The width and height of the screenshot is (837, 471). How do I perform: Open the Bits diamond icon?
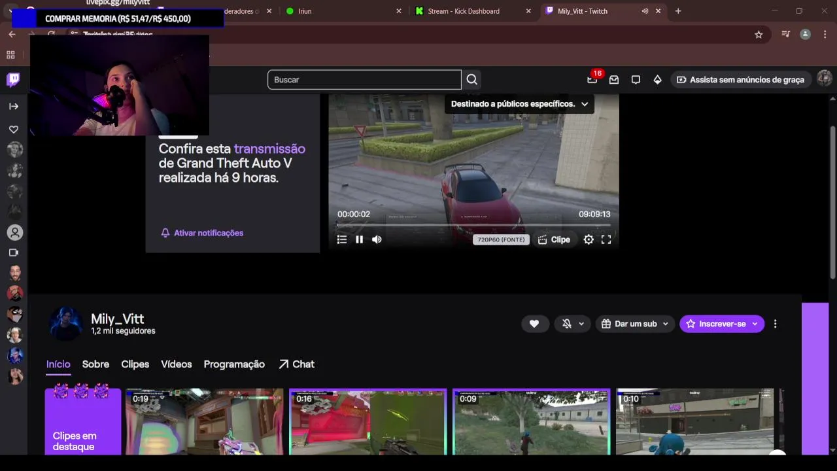[658, 80]
